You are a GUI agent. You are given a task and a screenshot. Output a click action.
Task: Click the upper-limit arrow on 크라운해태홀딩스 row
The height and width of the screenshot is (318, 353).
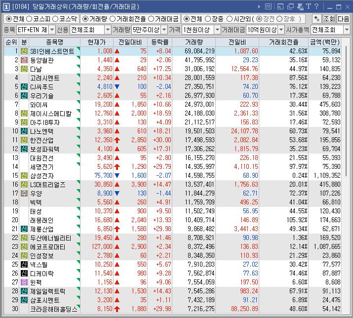click(x=117, y=309)
